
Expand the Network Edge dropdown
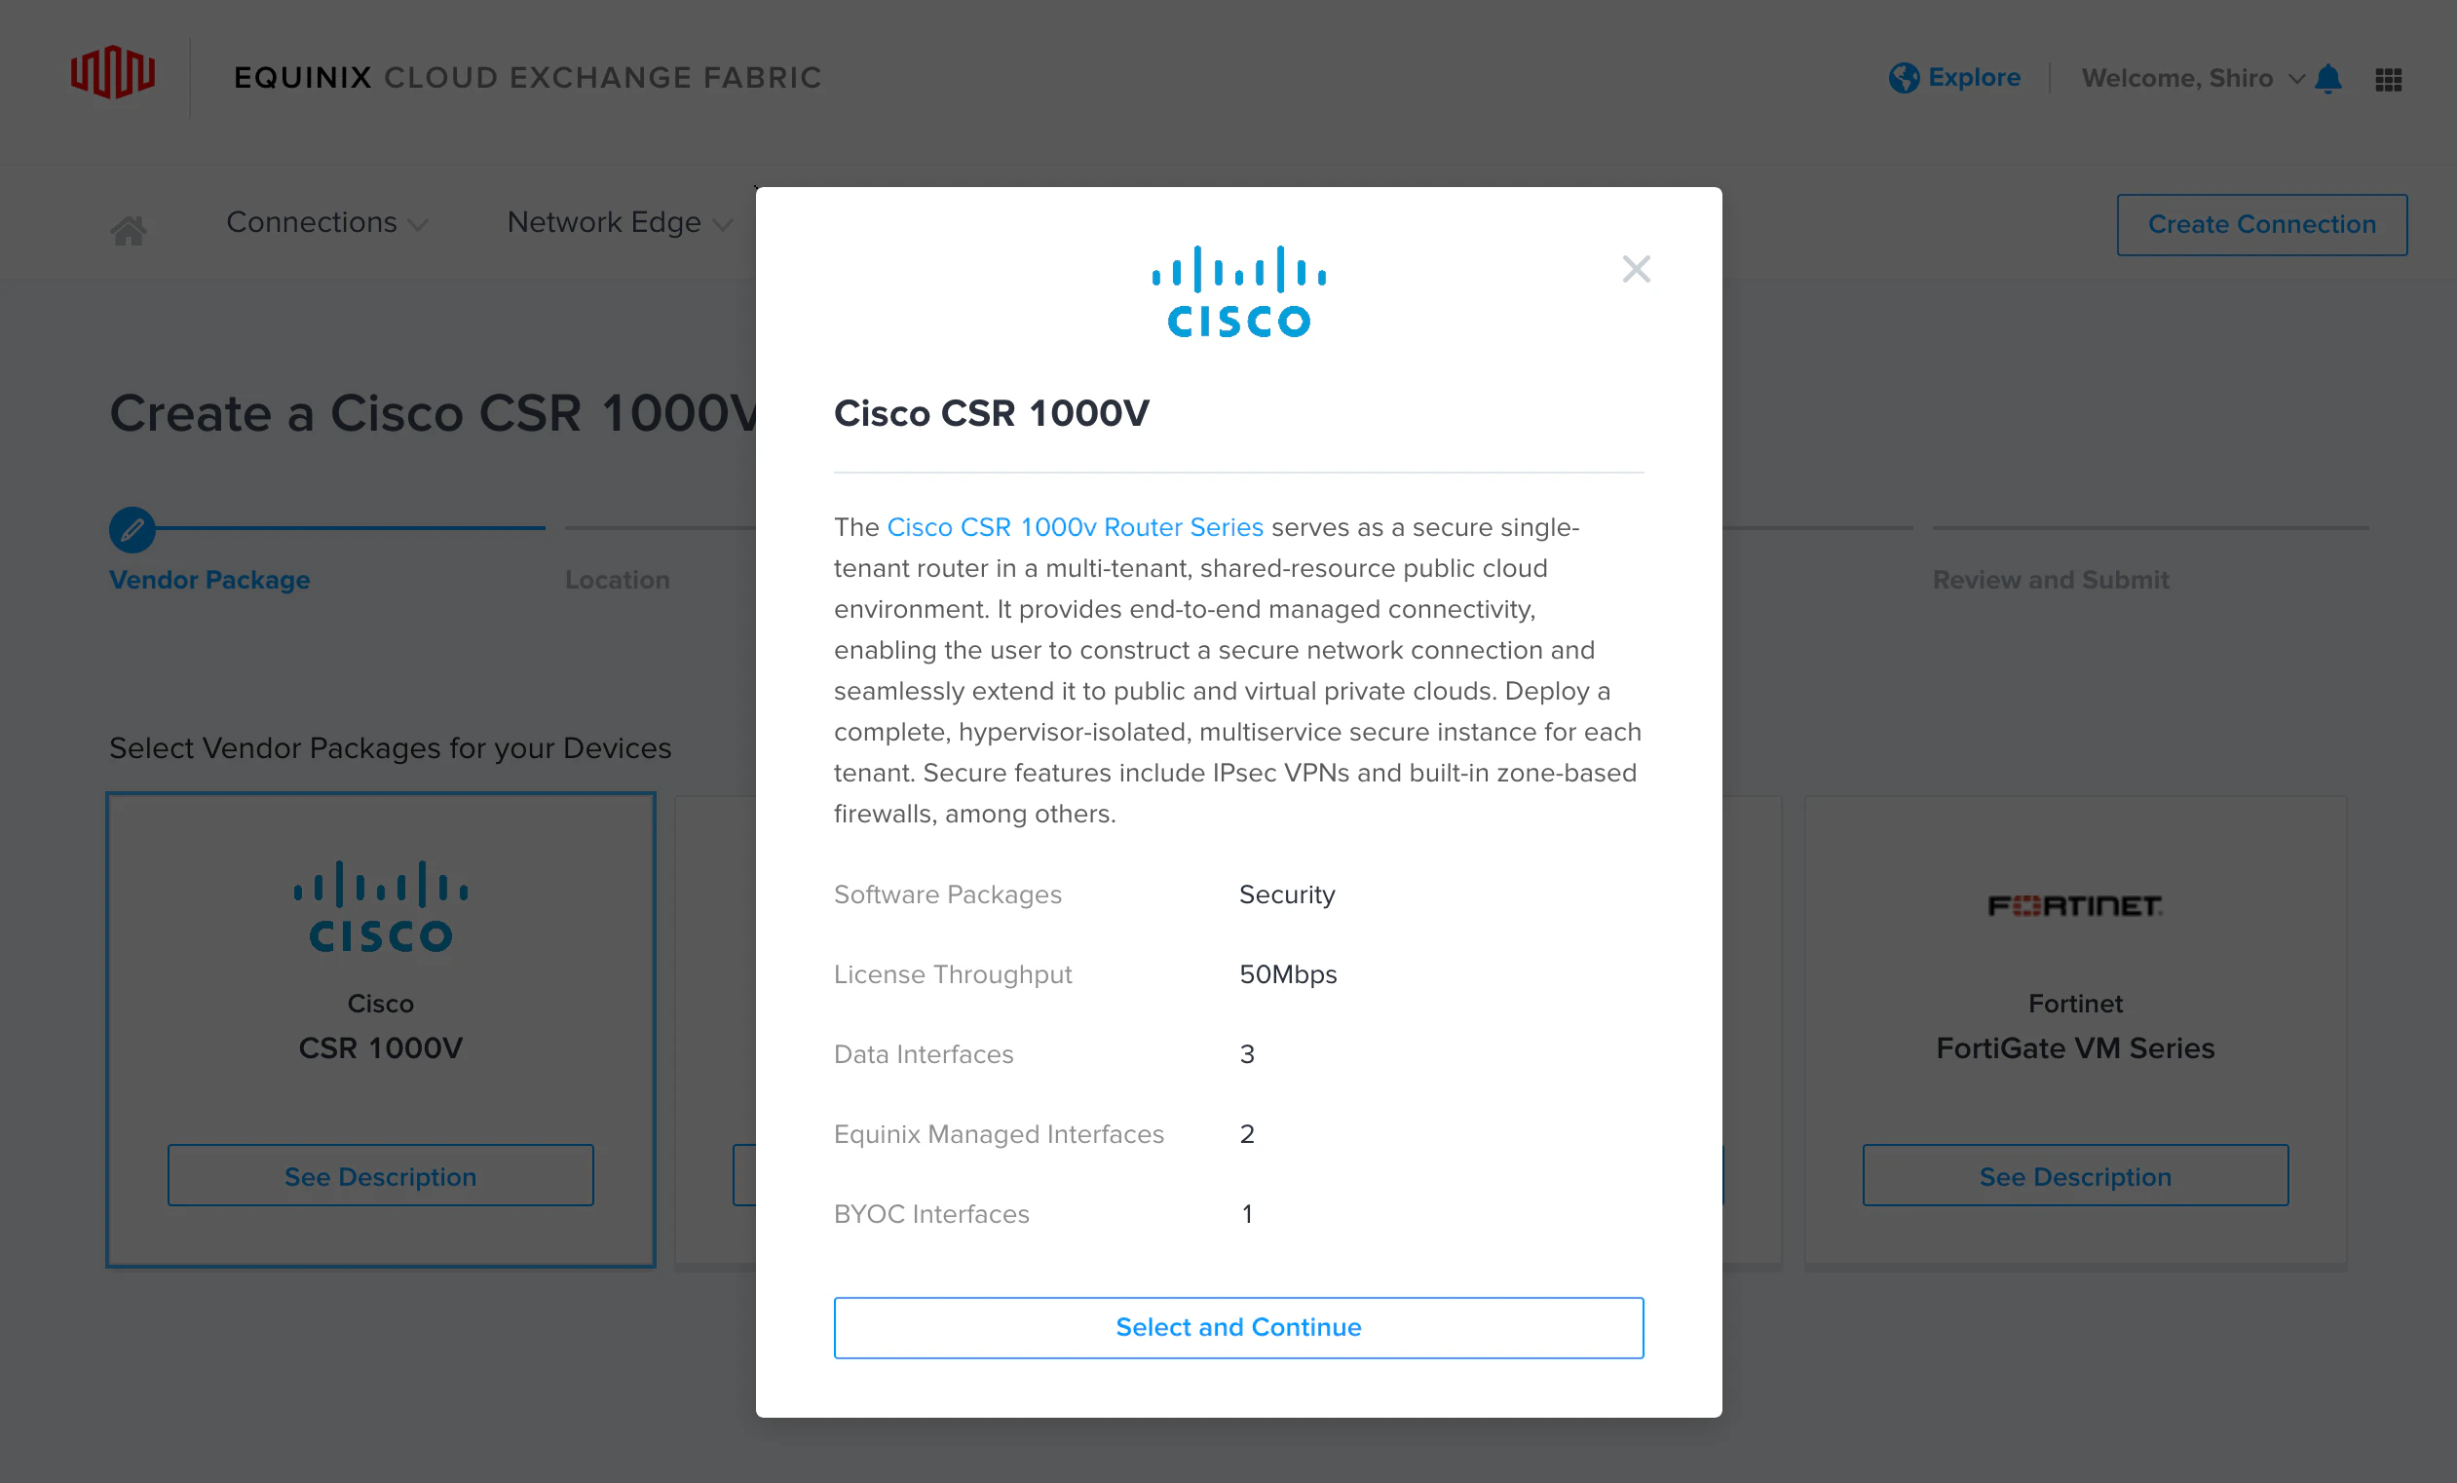click(x=617, y=222)
